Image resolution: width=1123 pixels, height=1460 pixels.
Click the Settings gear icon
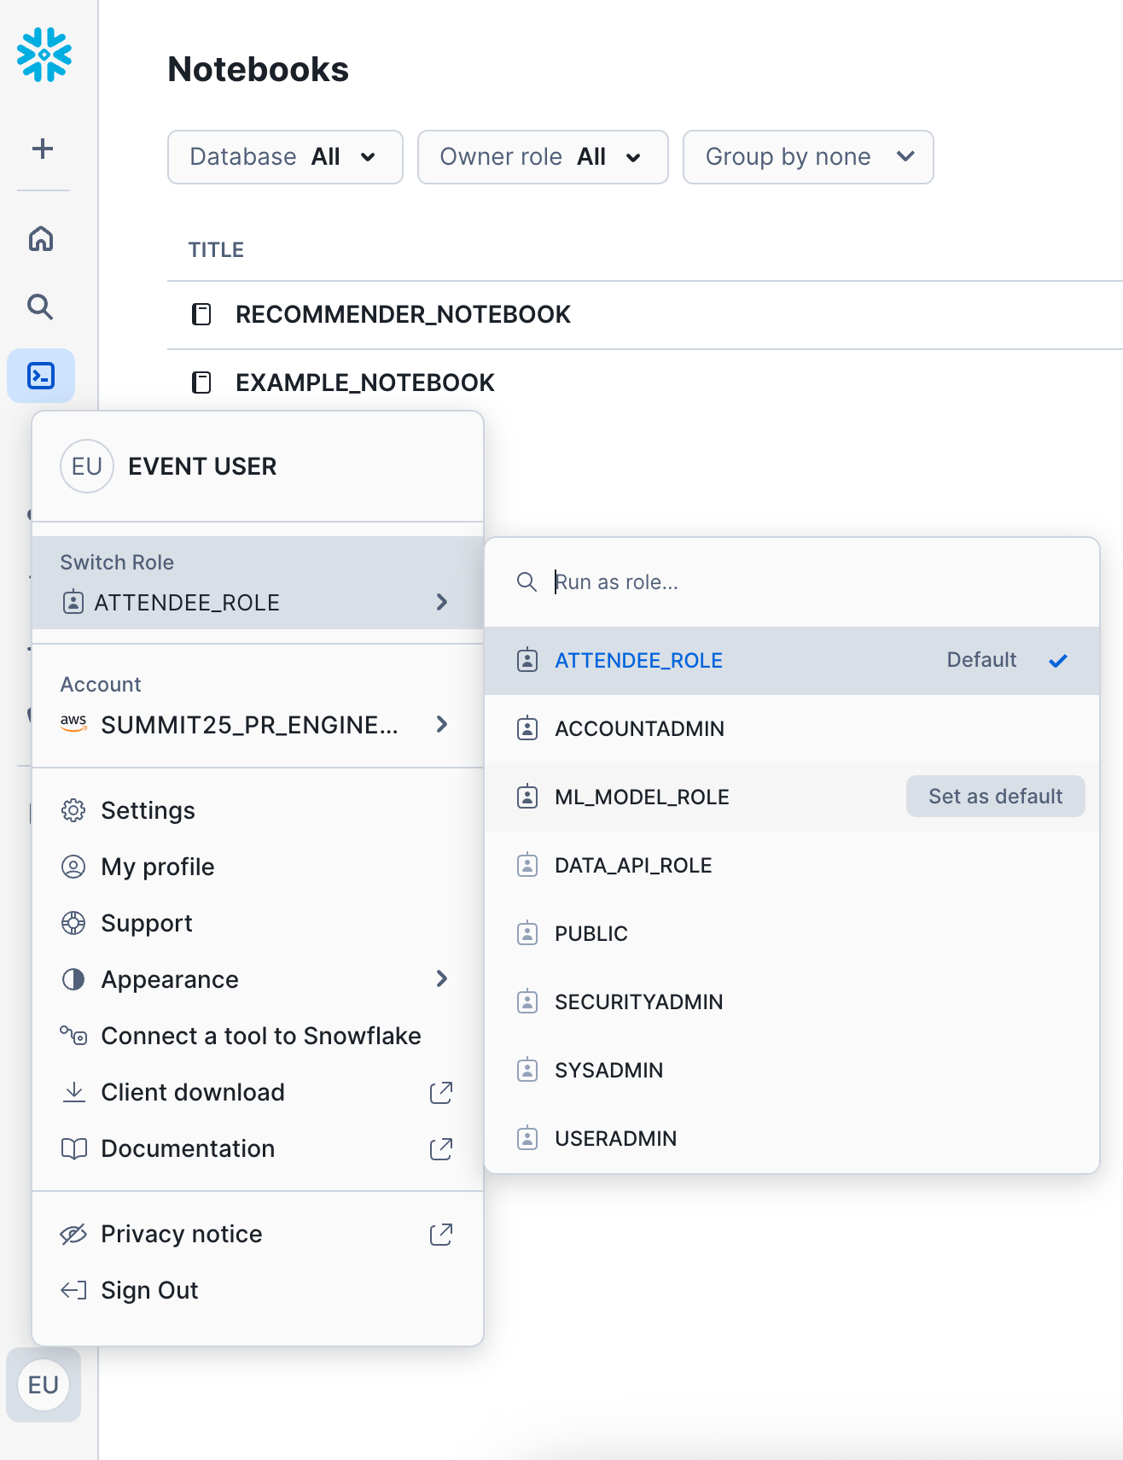[x=73, y=810]
